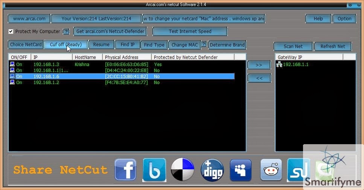Click Find IP button
This screenshot has width=364, height=190.
128,44
